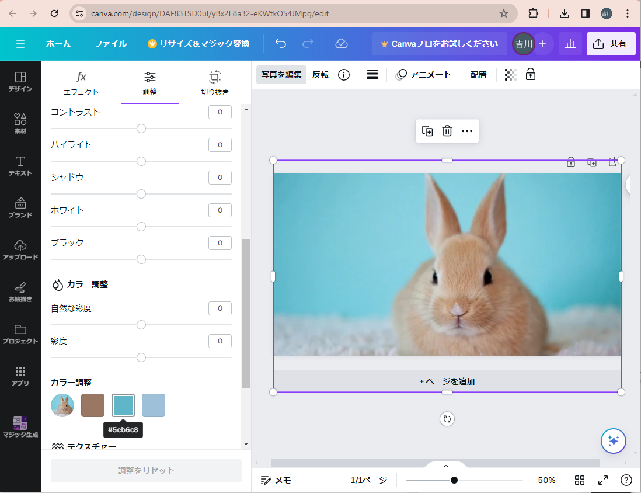Toggle the hamburger main menu
This screenshot has height=493, width=641.
[20, 44]
